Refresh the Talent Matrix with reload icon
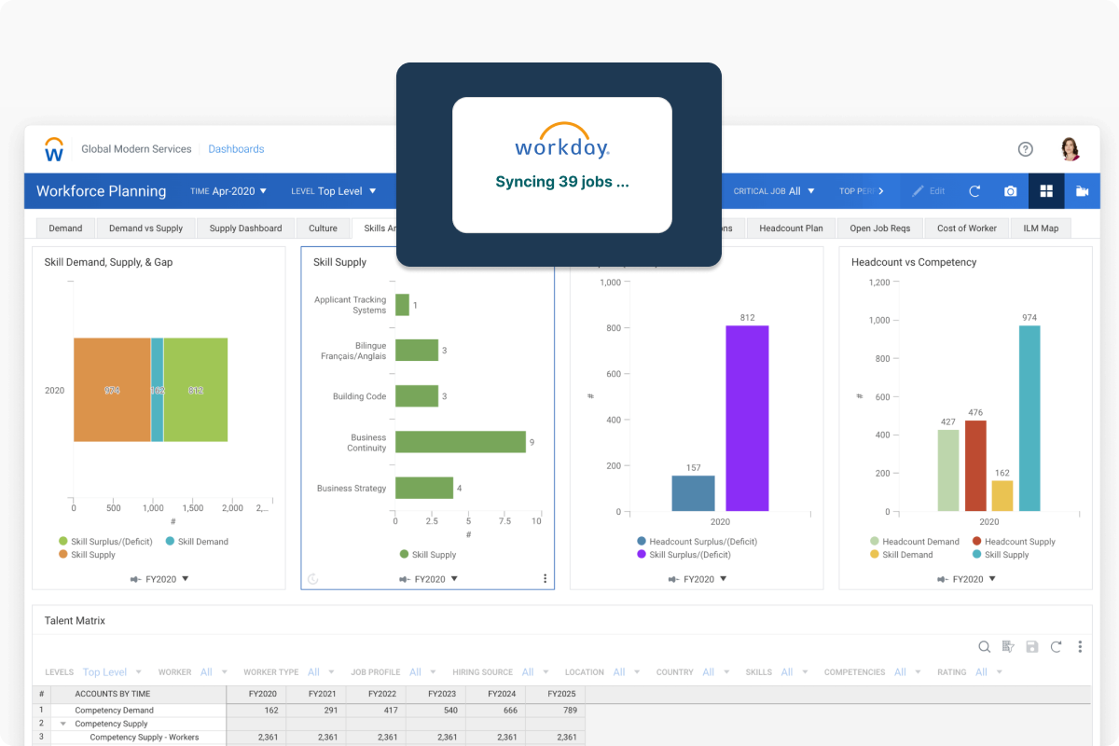 click(1057, 646)
